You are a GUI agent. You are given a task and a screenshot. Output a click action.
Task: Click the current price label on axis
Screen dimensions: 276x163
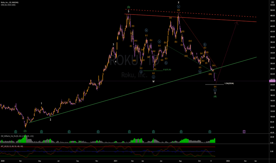272,81
